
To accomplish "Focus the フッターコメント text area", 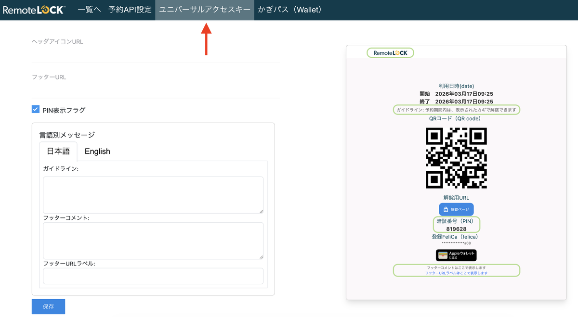I will coord(153,241).
